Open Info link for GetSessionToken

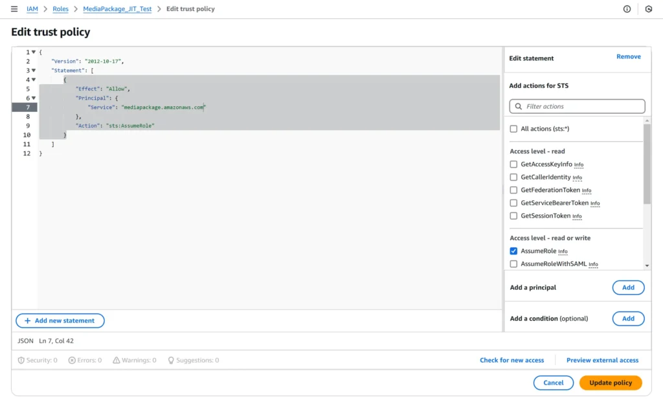pyautogui.click(x=577, y=216)
